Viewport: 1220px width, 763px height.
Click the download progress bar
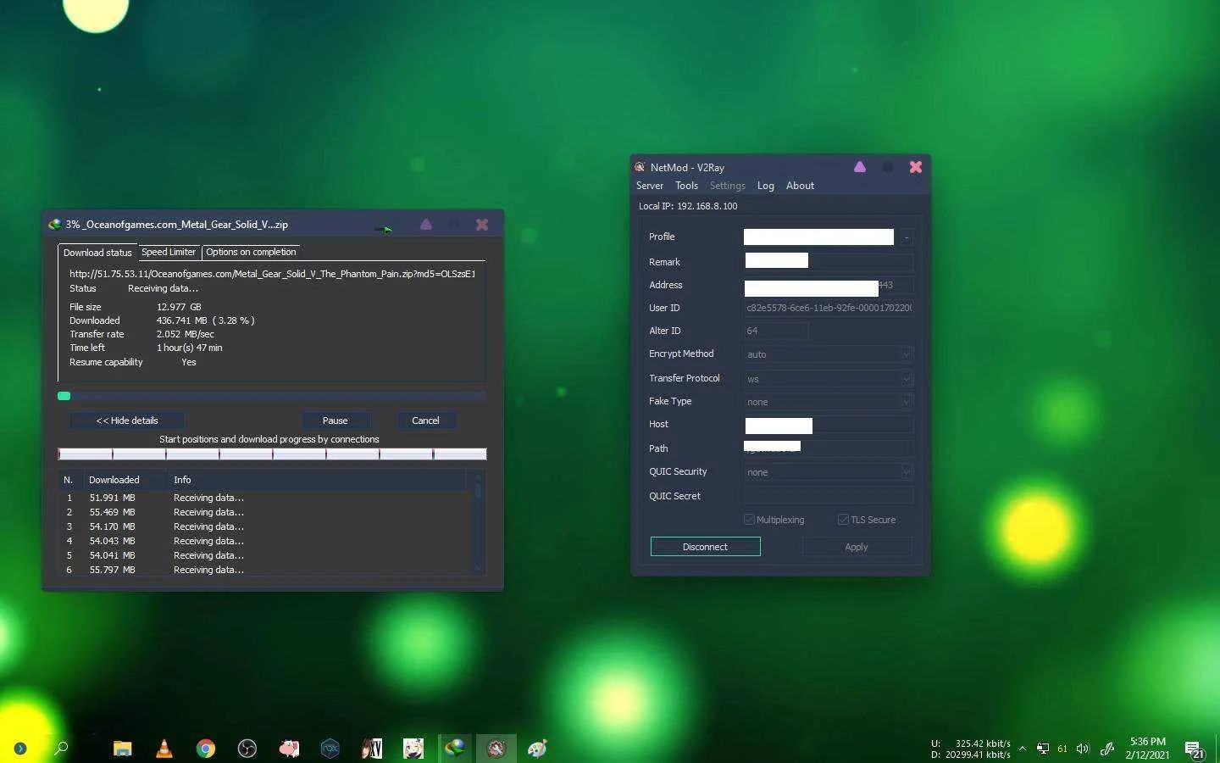[x=272, y=396]
